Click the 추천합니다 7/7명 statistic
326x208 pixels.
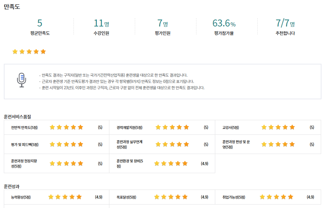(285, 23)
